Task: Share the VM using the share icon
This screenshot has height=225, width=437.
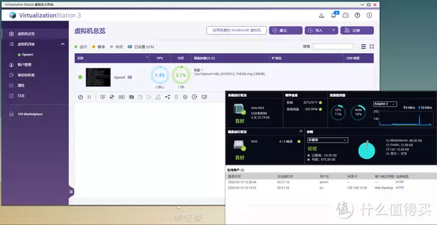Action: point(168,97)
